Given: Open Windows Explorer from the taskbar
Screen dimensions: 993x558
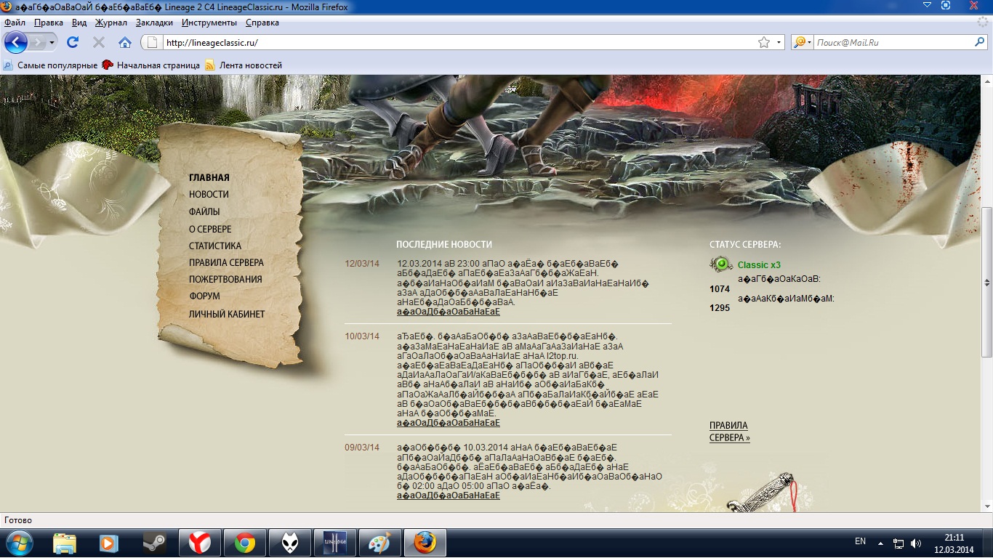Looking at the screenshot, I should (65, 543).
